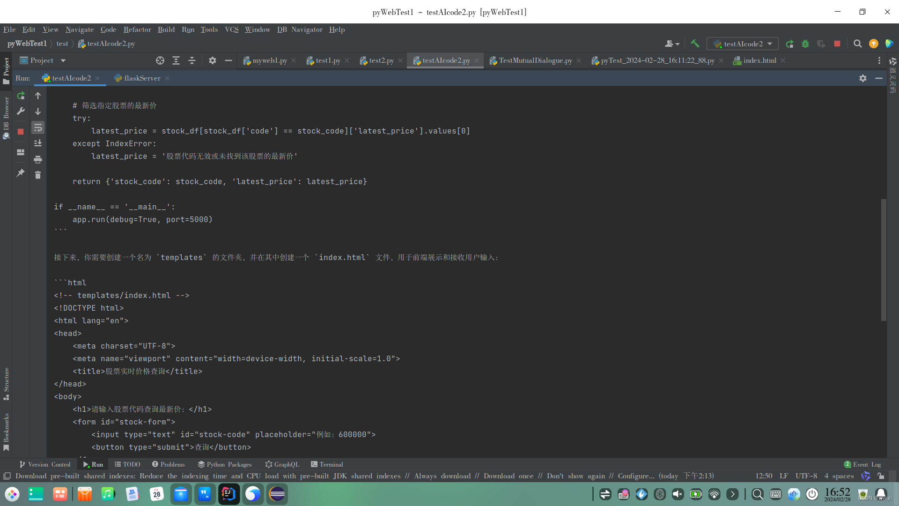Toggle pin tab in Run panel
Image resolution: width=899 pixels, height=506 pixels.
[21, 173]
